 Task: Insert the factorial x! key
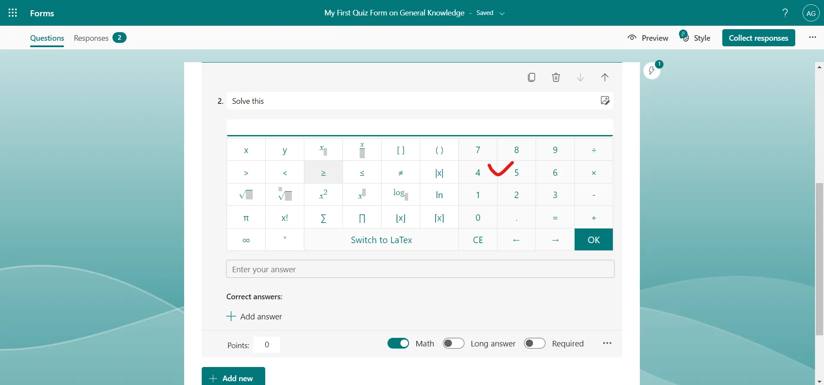tap(285, 217)
